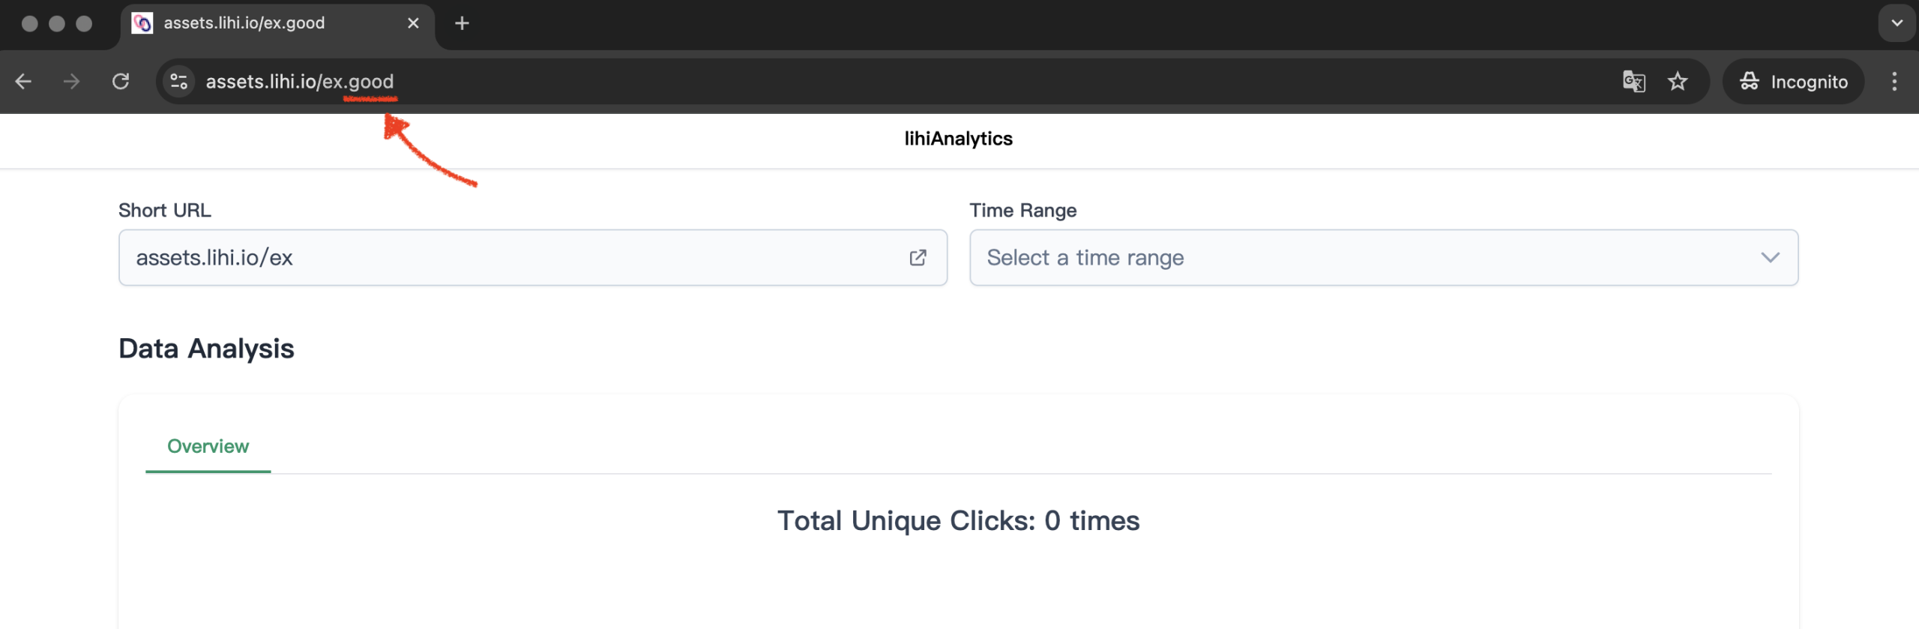Click the lihiAnalytics header title
Image resolution: width=1919 pixels, height=629 pixels.
pos(958,139)
